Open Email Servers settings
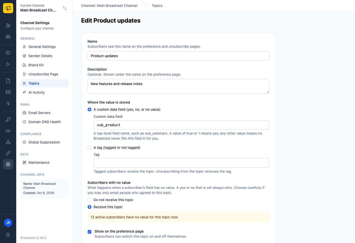 [x=44, y=113]
